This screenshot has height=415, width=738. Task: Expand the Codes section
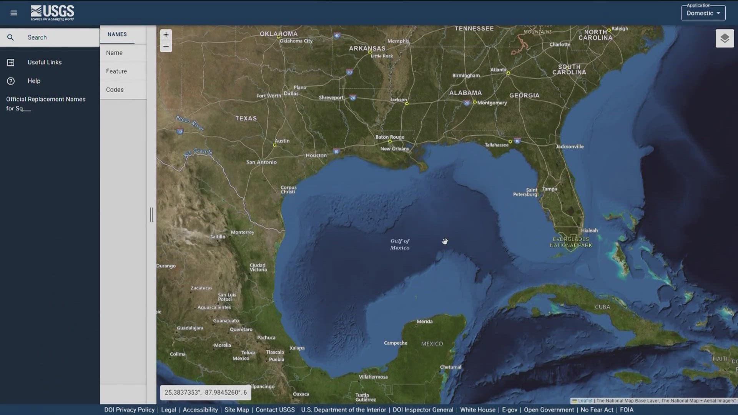(x=115, y=89)
